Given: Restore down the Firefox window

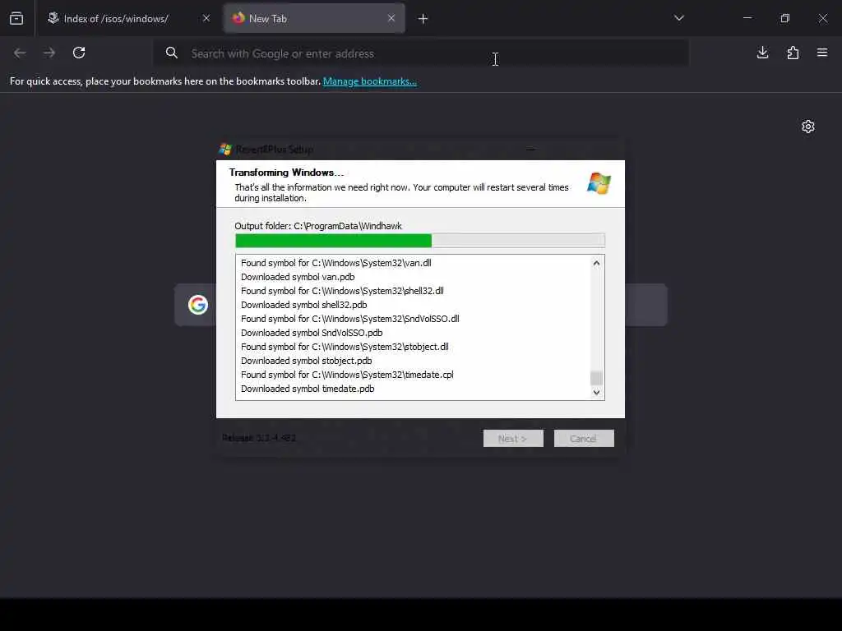Looking at the screenshot, I should tap(785, 18).
